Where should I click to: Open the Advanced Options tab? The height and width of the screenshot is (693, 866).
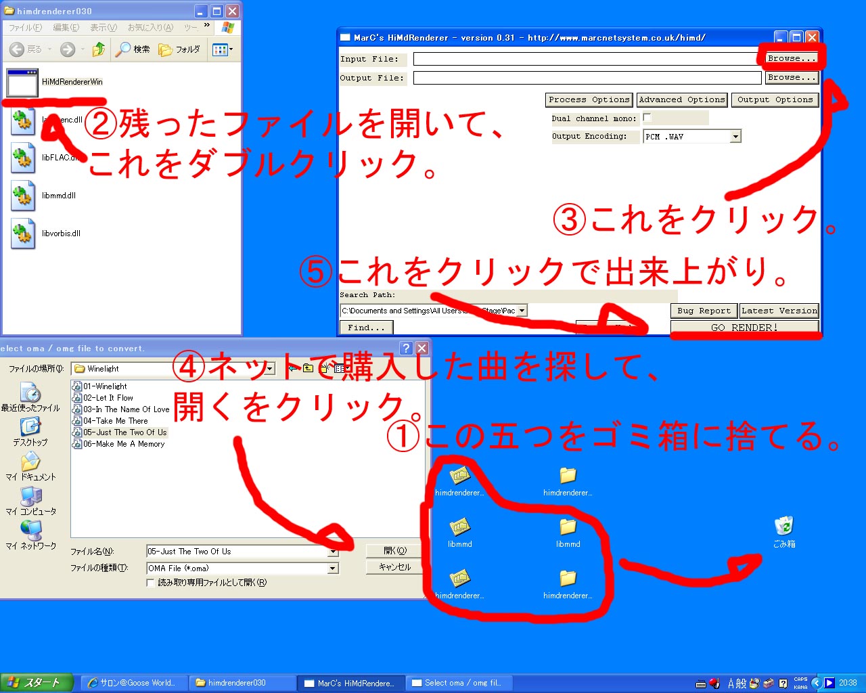pos(682,99)
